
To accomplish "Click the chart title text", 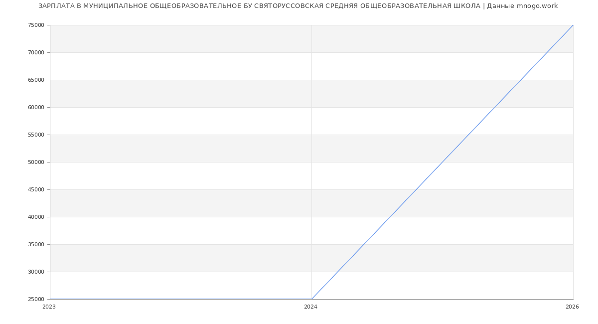I will click(x=298, y=6).
